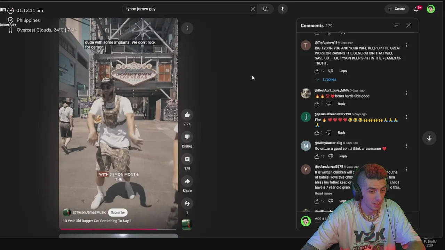
Task: Click the clock icon in overlay
Action: pyautogui.click(x=10, y=11)
